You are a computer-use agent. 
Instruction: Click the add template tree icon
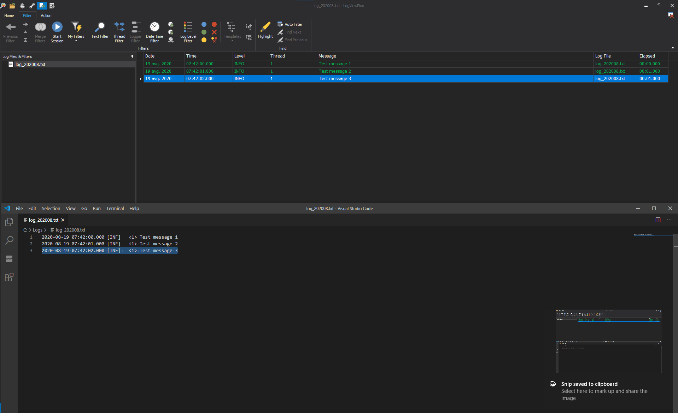tap(249, 27)
